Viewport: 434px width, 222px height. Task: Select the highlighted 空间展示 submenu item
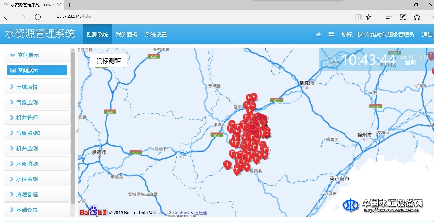click(37, 70)
